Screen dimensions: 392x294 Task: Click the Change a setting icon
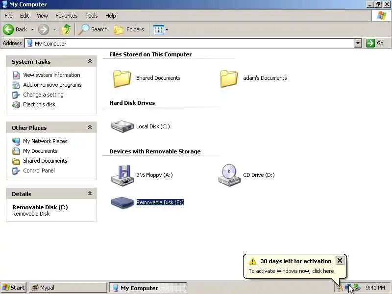[x=16, y=95]
